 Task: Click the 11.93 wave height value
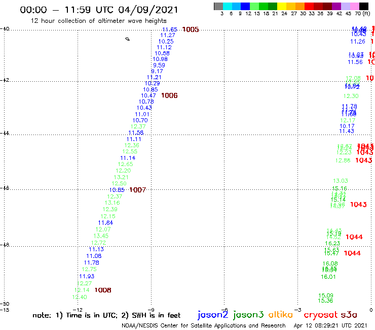coord(87,276)
